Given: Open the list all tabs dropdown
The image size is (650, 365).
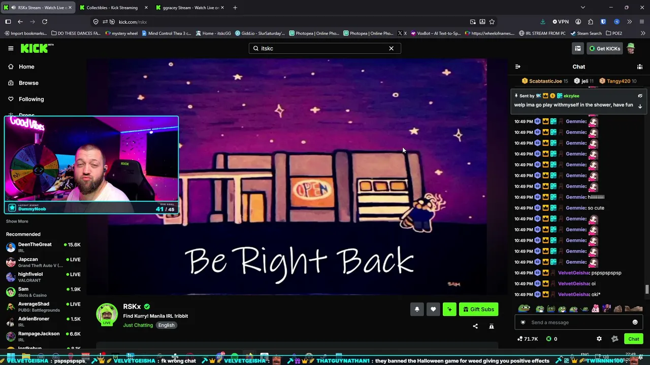Looking at the screenshot, I should [x=582, y=8].
